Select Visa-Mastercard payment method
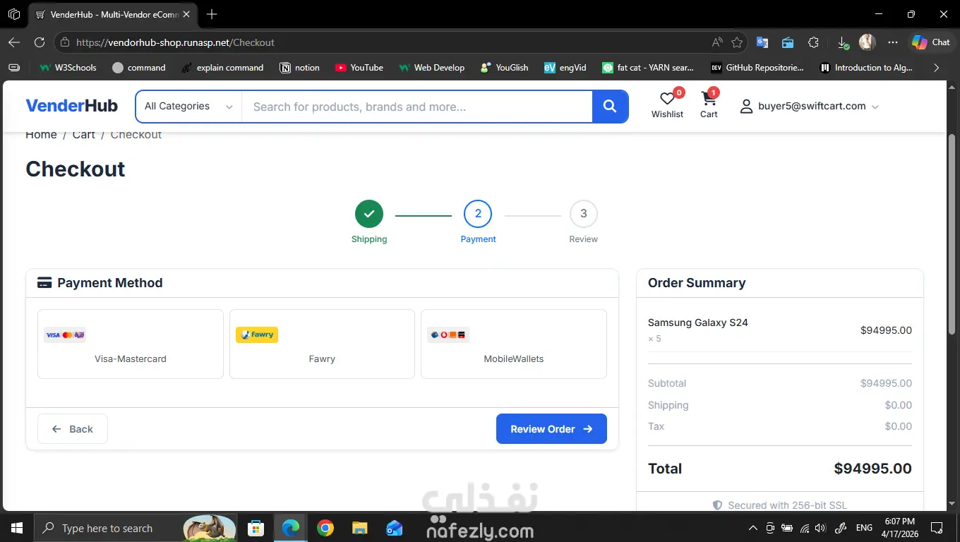960x542 pixels. pyautogui.click(x=131, y=344)
